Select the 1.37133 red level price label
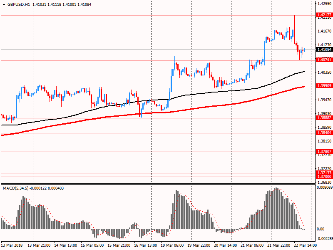This screenshot has height=250, width=333. [324, 173]
